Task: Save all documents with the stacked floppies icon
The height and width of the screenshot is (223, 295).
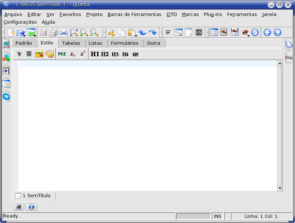Action: [x=54, y=32]
